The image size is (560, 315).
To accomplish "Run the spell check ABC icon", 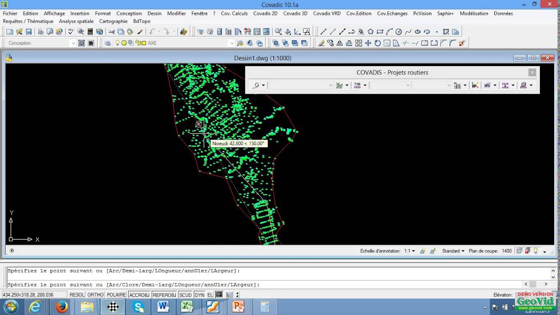I will click(71, 31).
